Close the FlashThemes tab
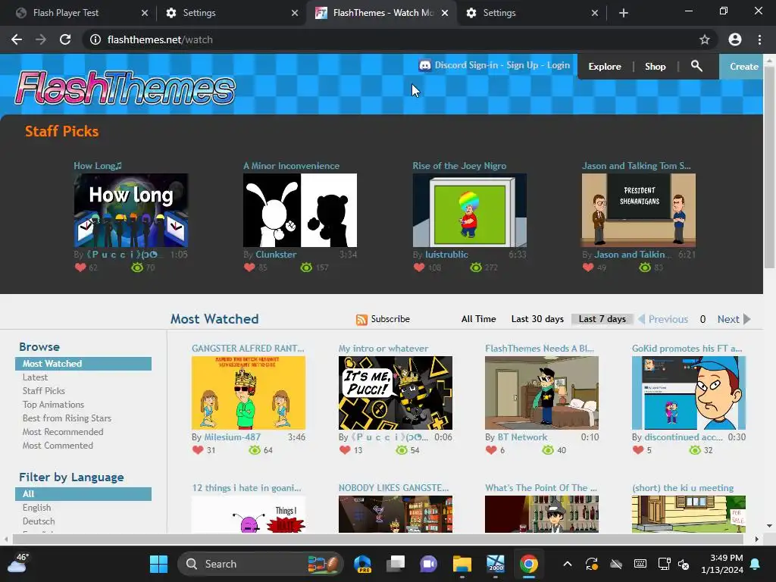Image resolution: width=776 pixels, height=582 pixels. (444, 13)
